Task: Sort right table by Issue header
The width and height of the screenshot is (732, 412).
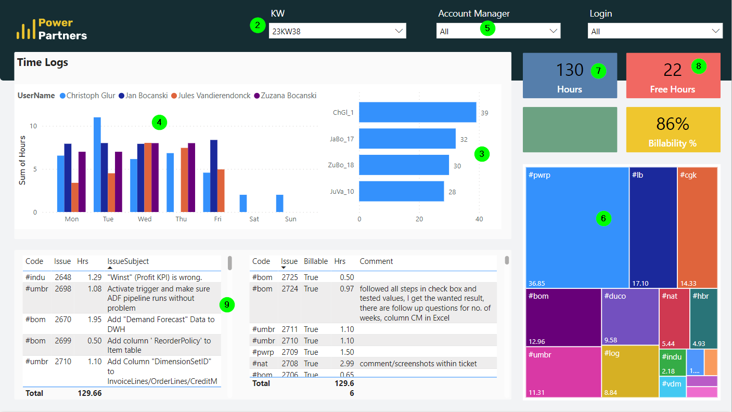Action: 289,261
